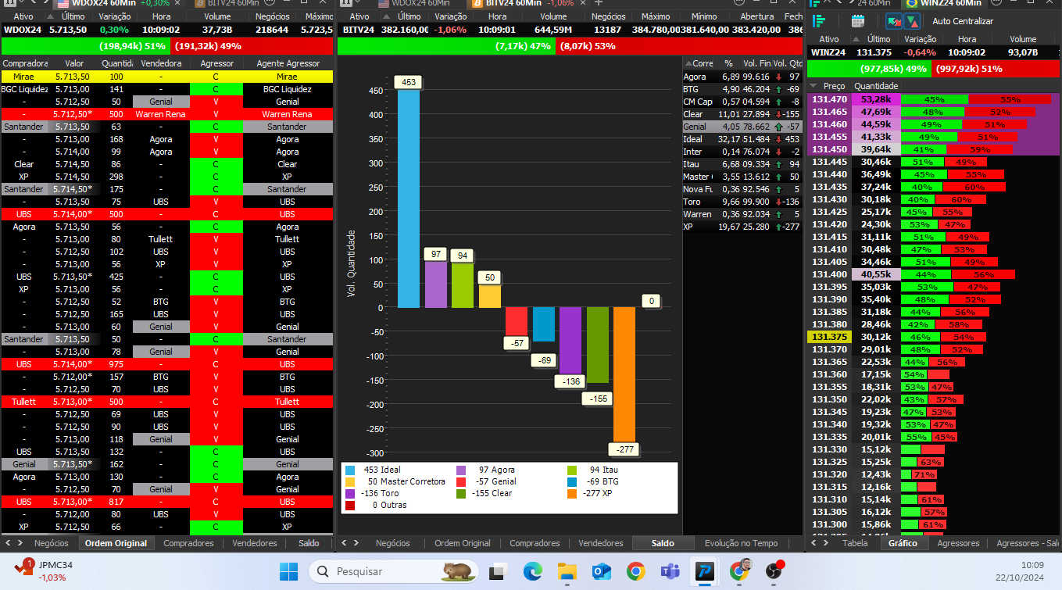
Task: Click the blue Ideal legend color swatch
Action: pos(349,470)
